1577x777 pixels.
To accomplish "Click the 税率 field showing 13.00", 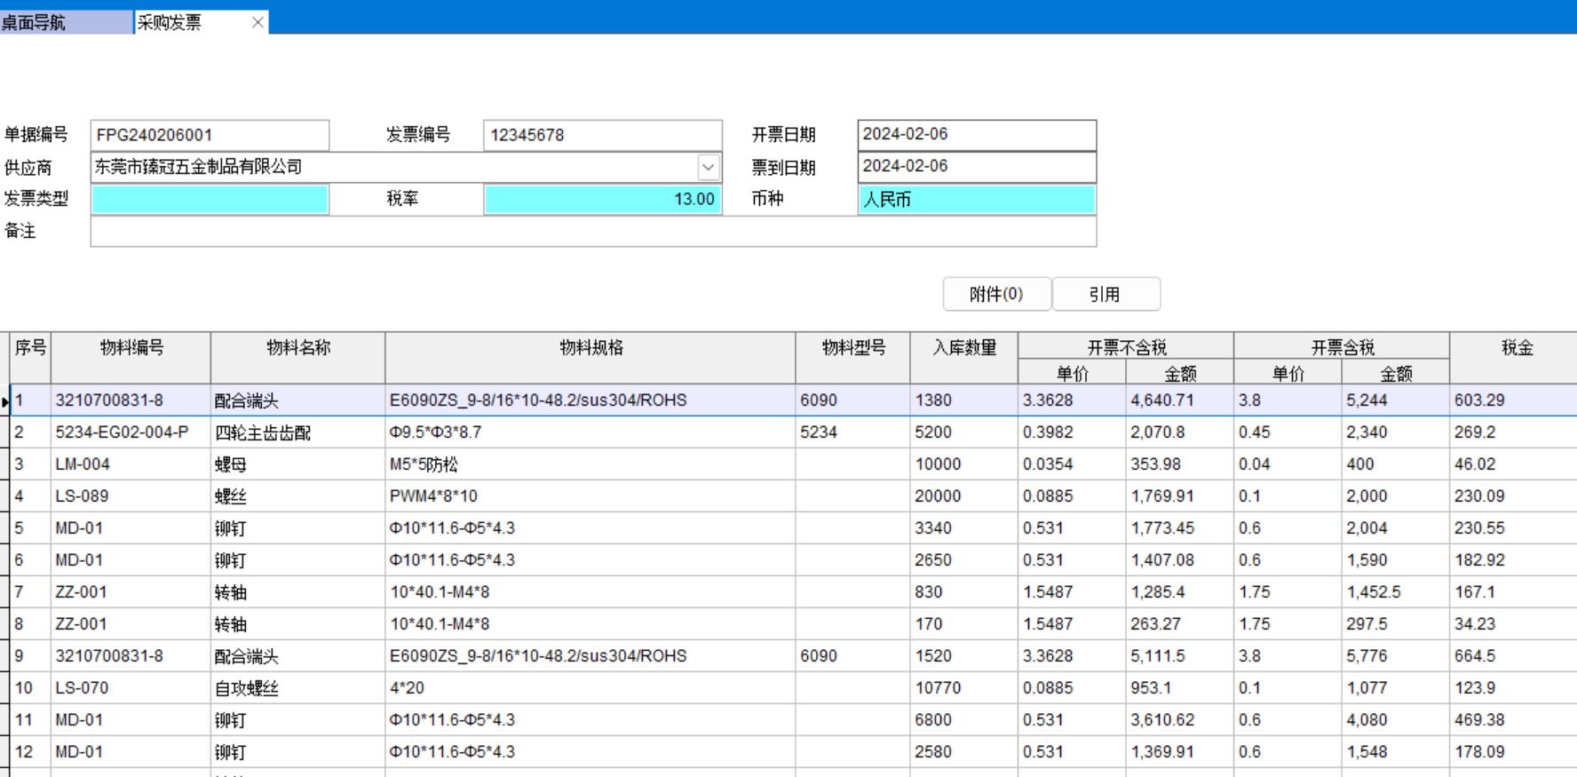I will pos(602,199).
